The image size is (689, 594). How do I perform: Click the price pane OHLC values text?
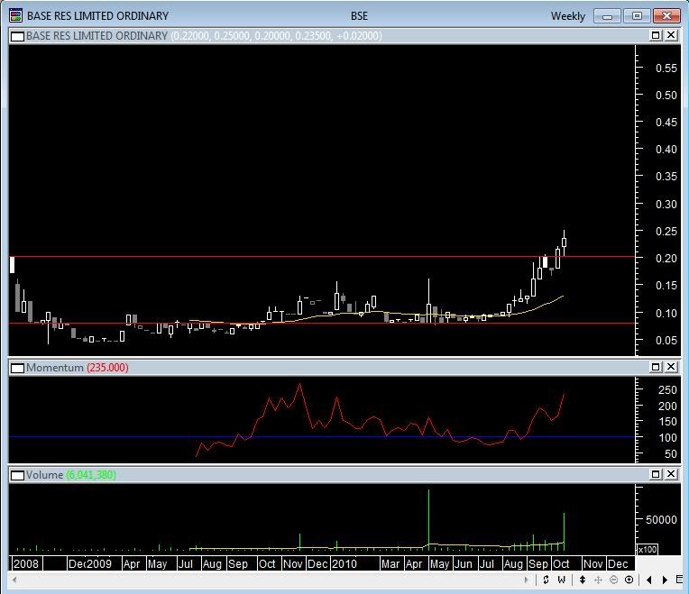click(x=276, y=35)
